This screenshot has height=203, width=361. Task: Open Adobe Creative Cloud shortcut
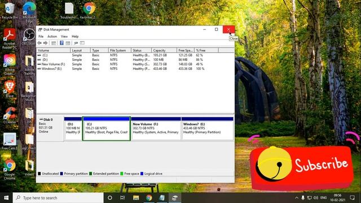point(10,65)
